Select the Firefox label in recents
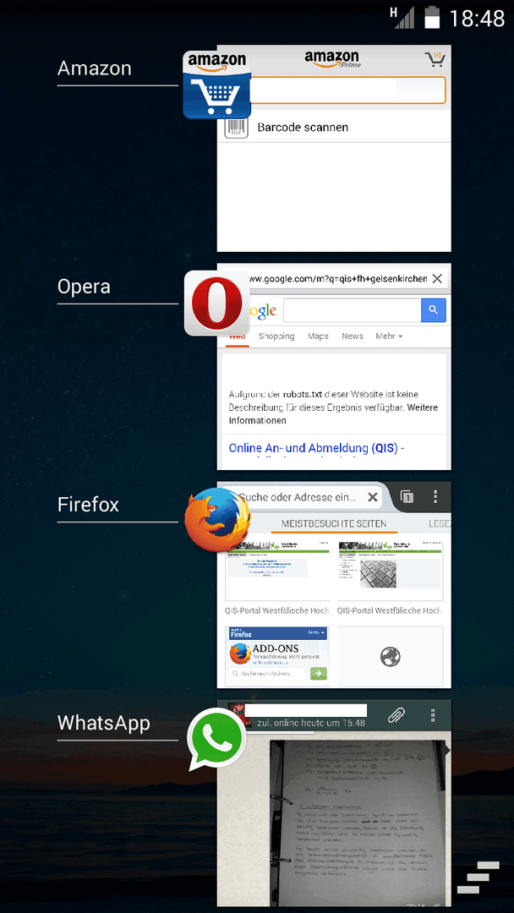 88,504
